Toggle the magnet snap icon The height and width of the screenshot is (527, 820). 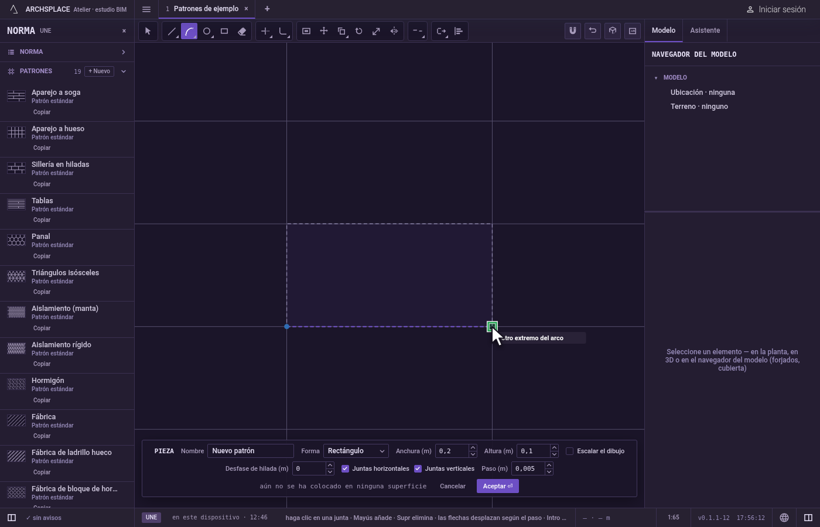coord(573,31)
